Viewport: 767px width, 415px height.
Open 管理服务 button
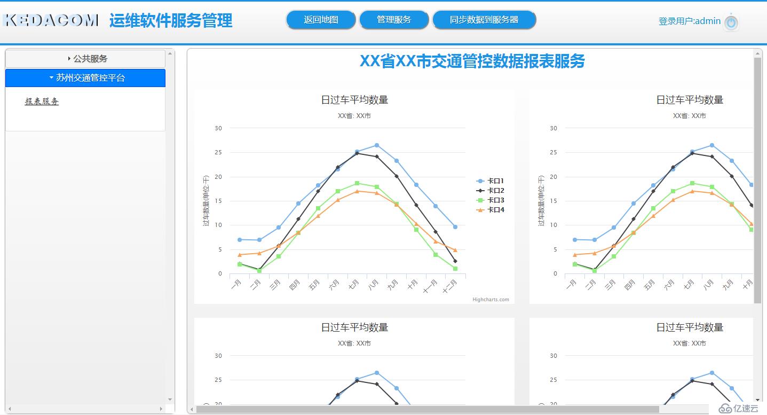(x=394, y=20)
